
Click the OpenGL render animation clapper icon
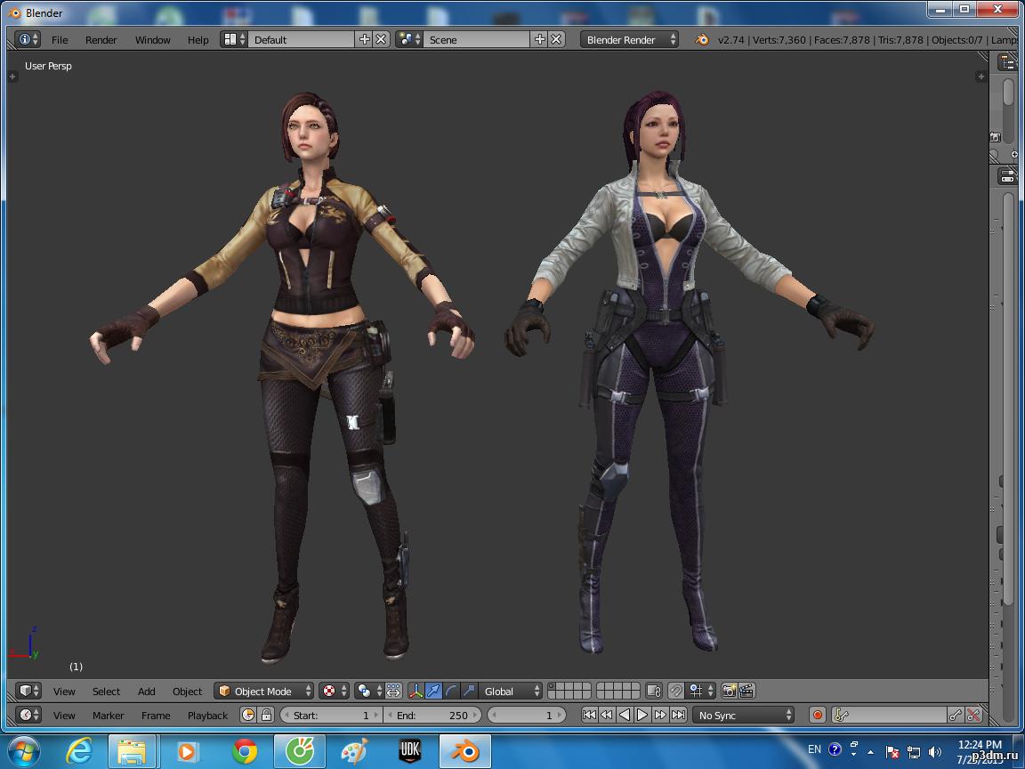tap(747, 691)
